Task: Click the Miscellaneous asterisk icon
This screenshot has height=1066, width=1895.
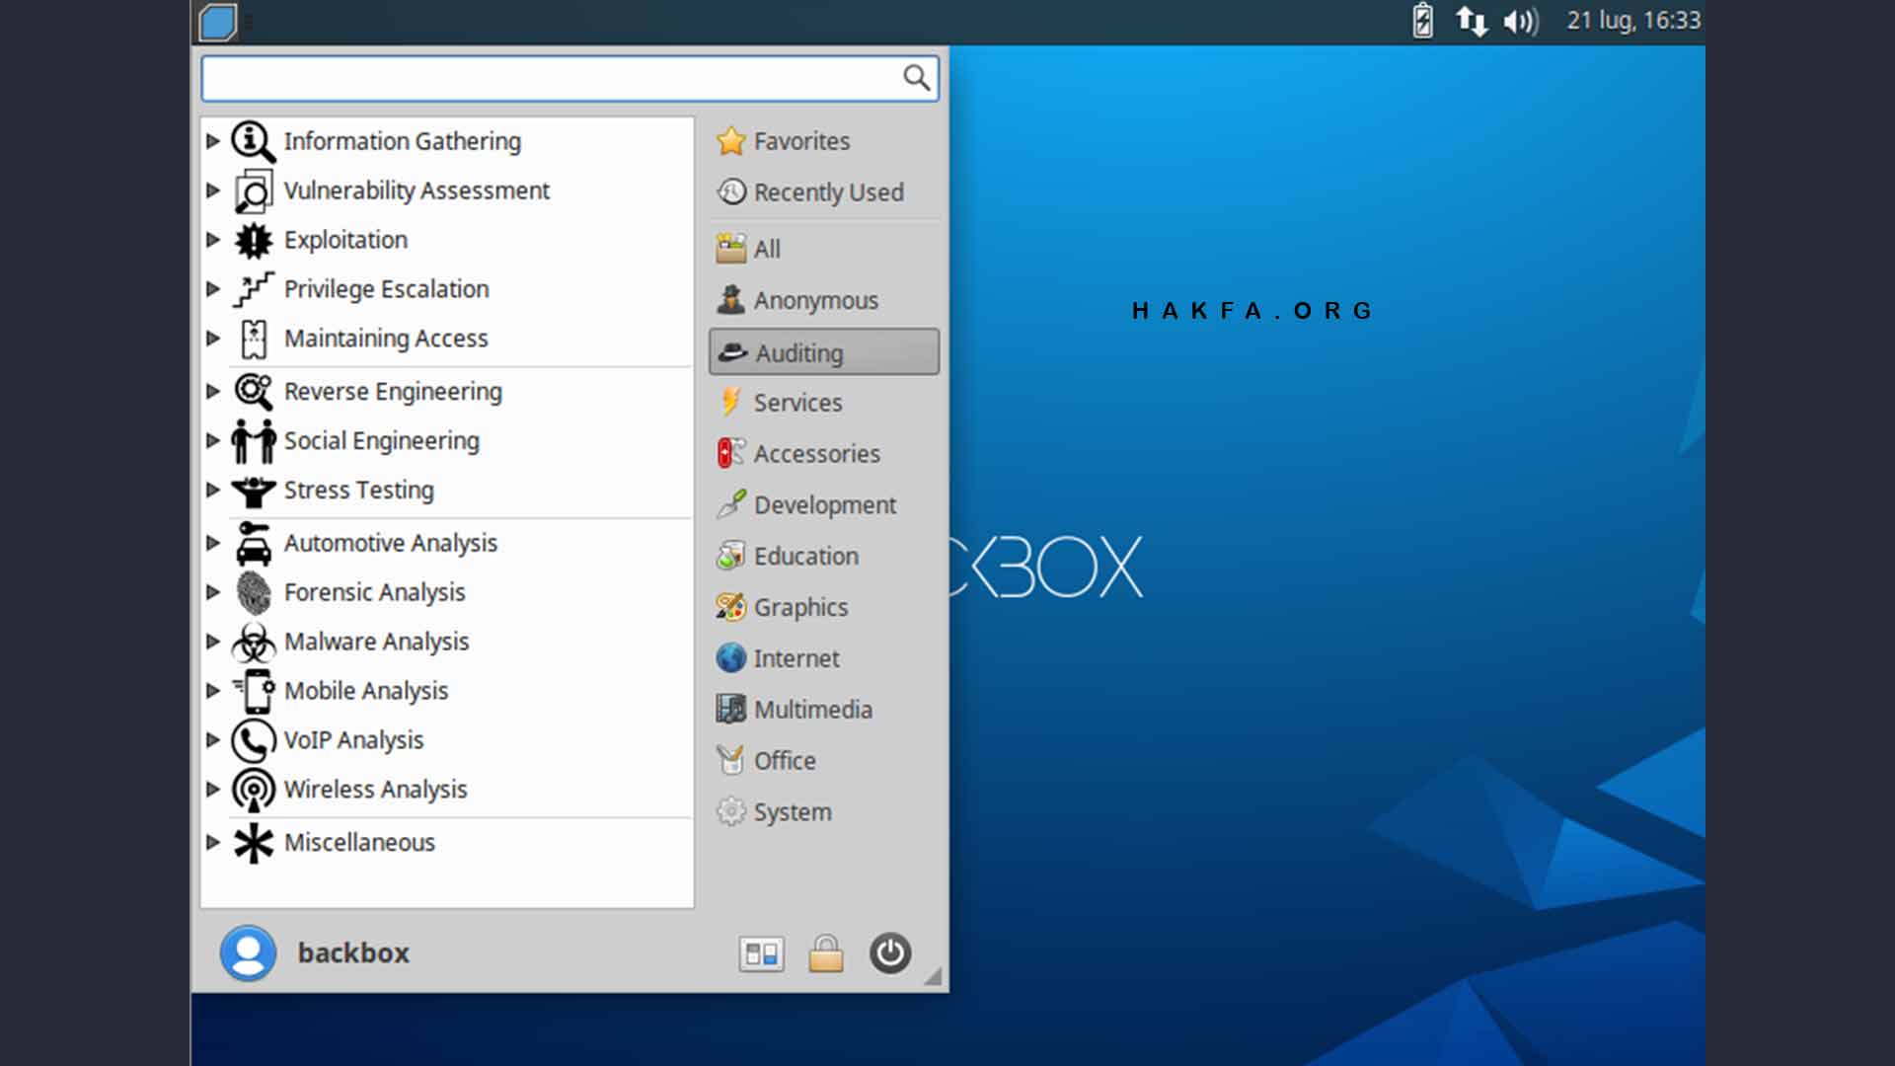Action: click(x=254, y=843)
